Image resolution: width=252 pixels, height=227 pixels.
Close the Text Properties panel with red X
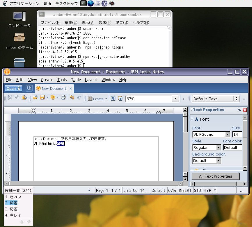(x=245, y=110)
